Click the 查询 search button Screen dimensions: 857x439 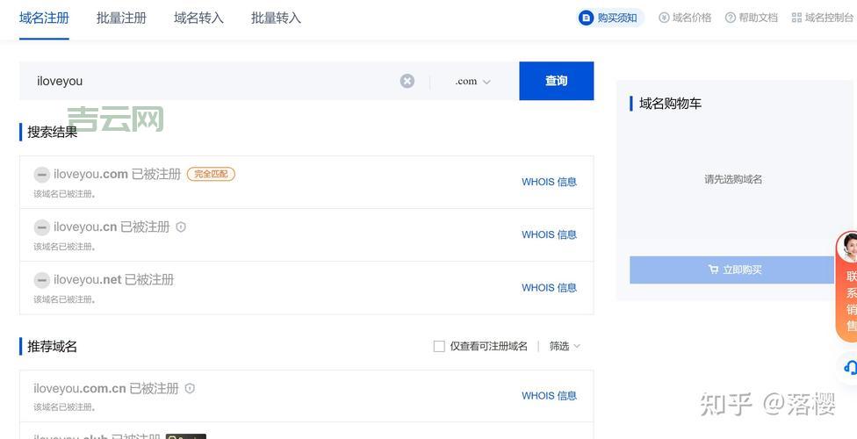pyautogui.click(x=557, y=81)
